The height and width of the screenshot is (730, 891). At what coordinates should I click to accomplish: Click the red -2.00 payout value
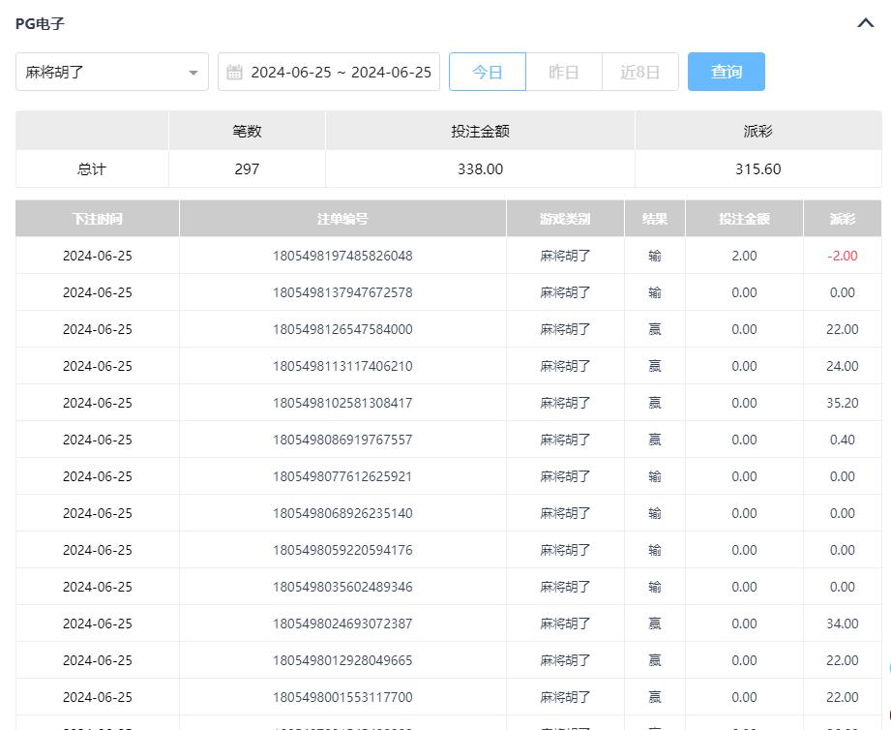point(842,256)
